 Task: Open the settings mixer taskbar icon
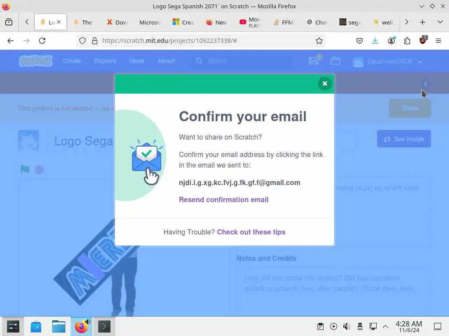(x=13, y=326)
